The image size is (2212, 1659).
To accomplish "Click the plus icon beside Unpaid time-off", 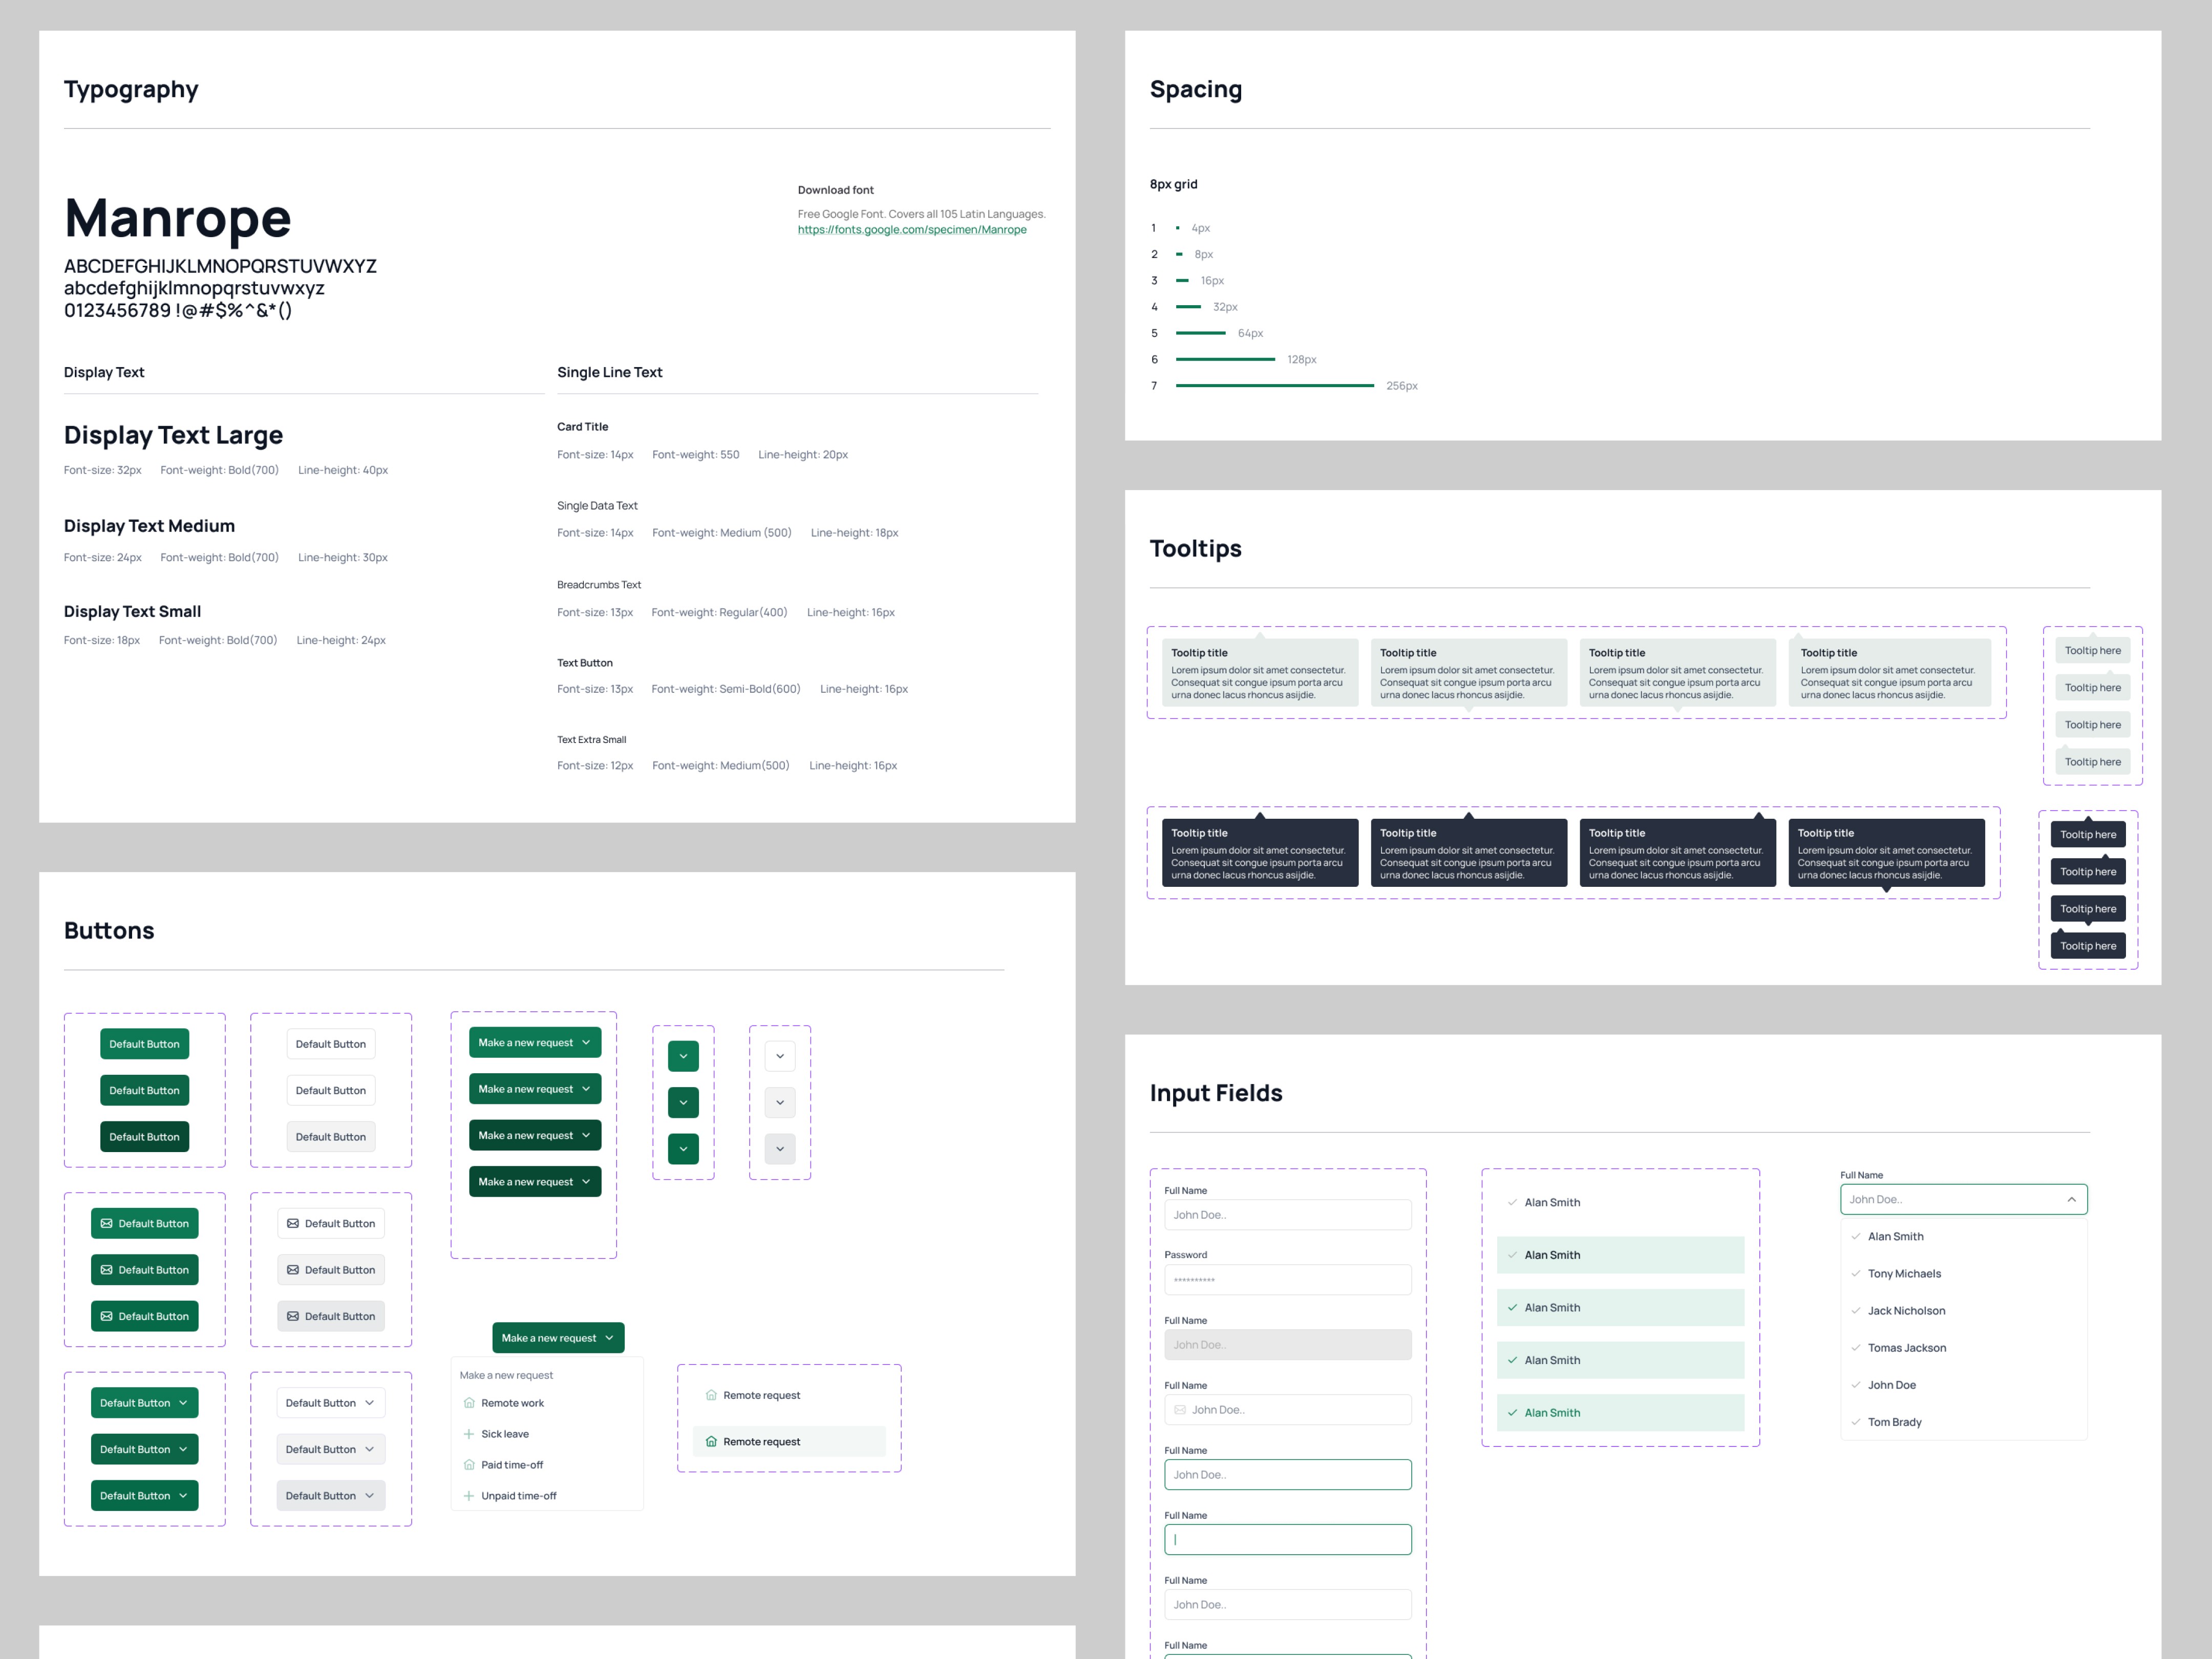I will point(469,1496).
